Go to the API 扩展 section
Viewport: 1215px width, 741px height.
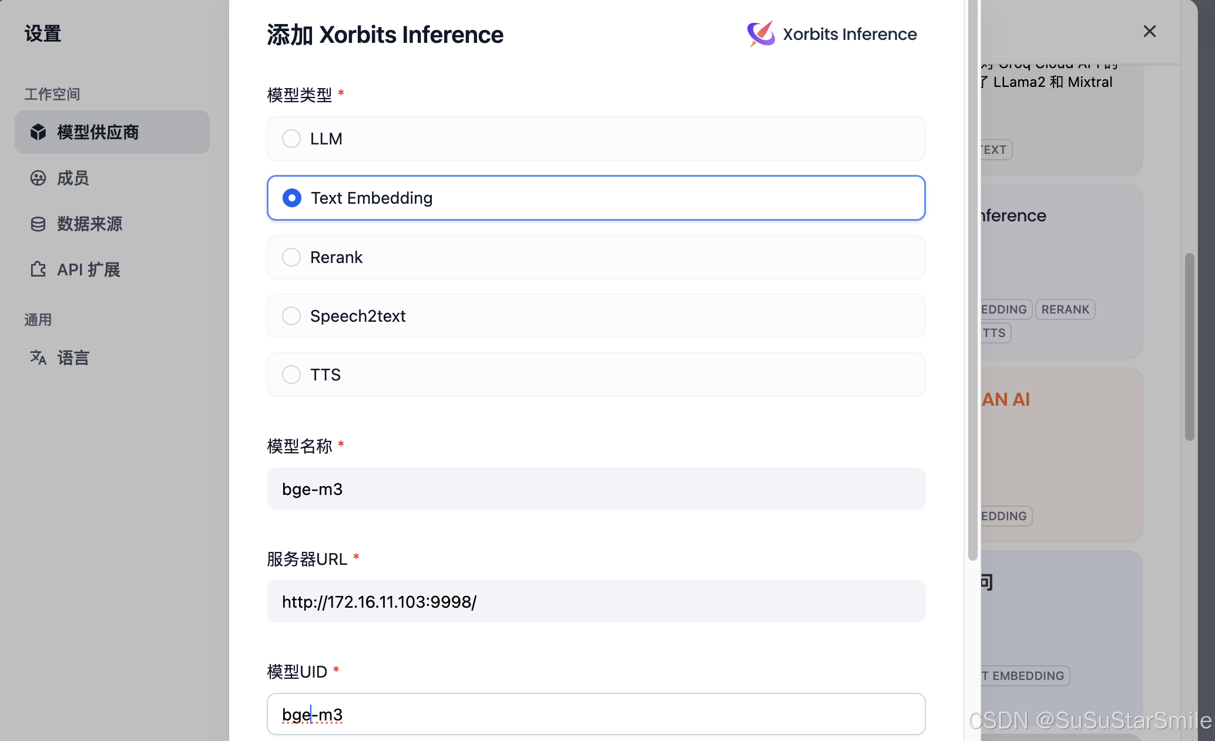[112, 270]
